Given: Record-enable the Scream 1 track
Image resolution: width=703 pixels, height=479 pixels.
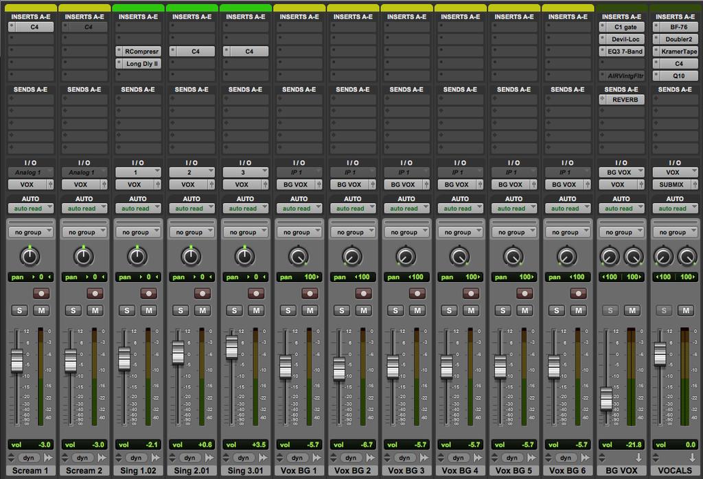Looking at the screenshot, I should [x=41, y=294].
